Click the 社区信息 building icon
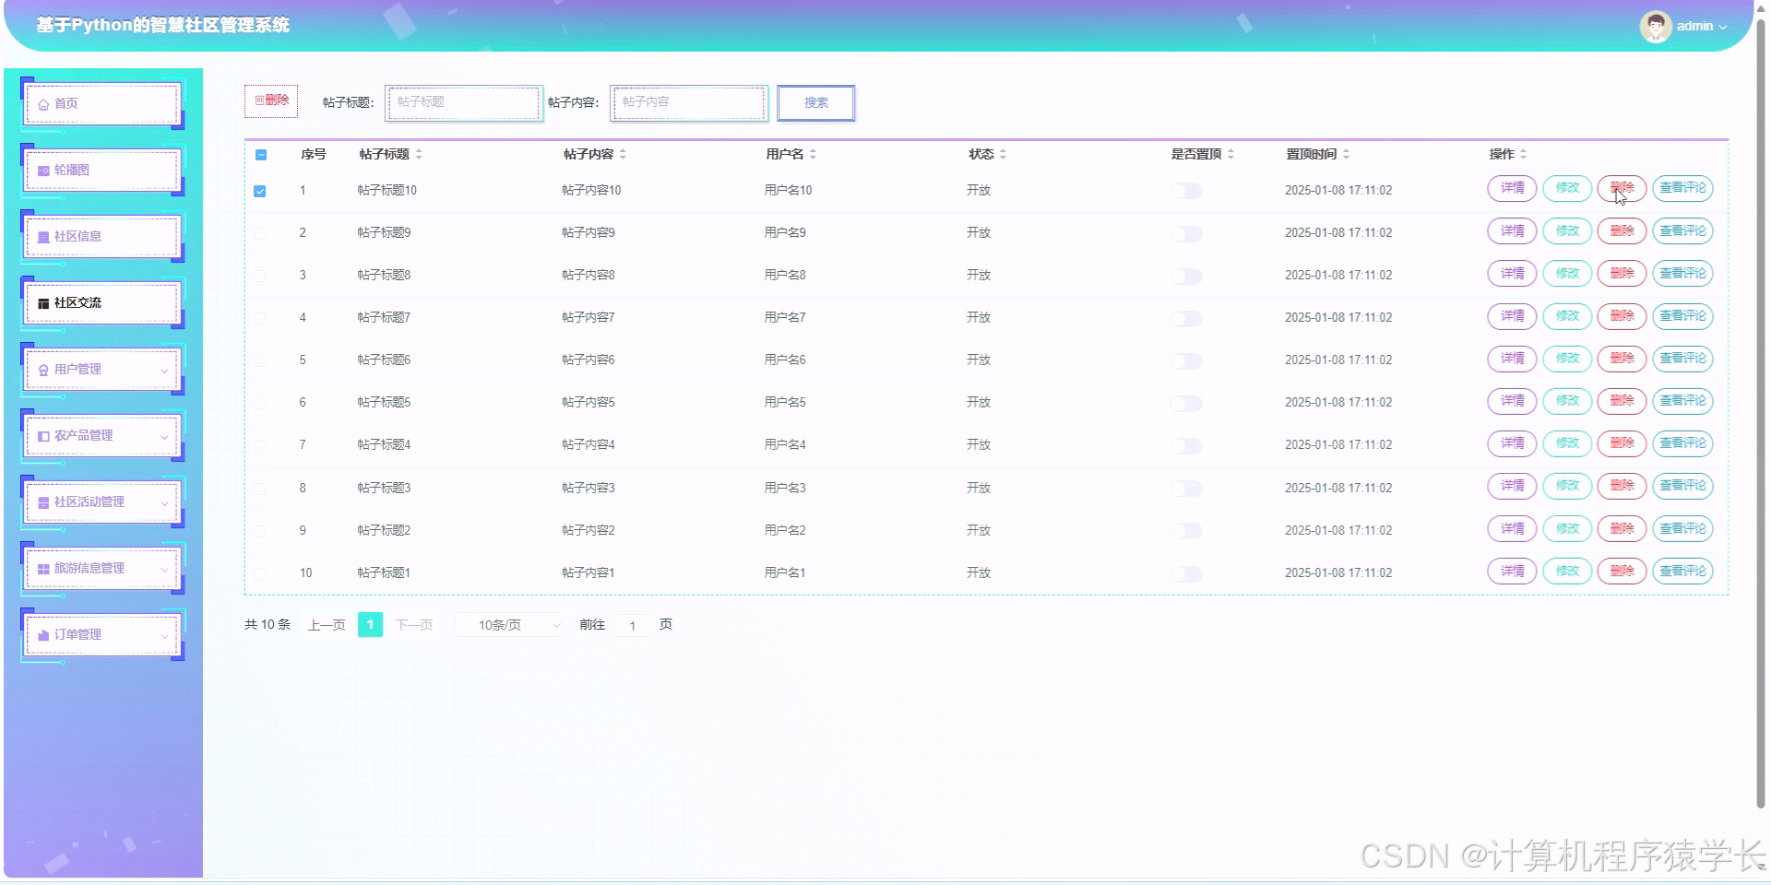 point(43,237)
